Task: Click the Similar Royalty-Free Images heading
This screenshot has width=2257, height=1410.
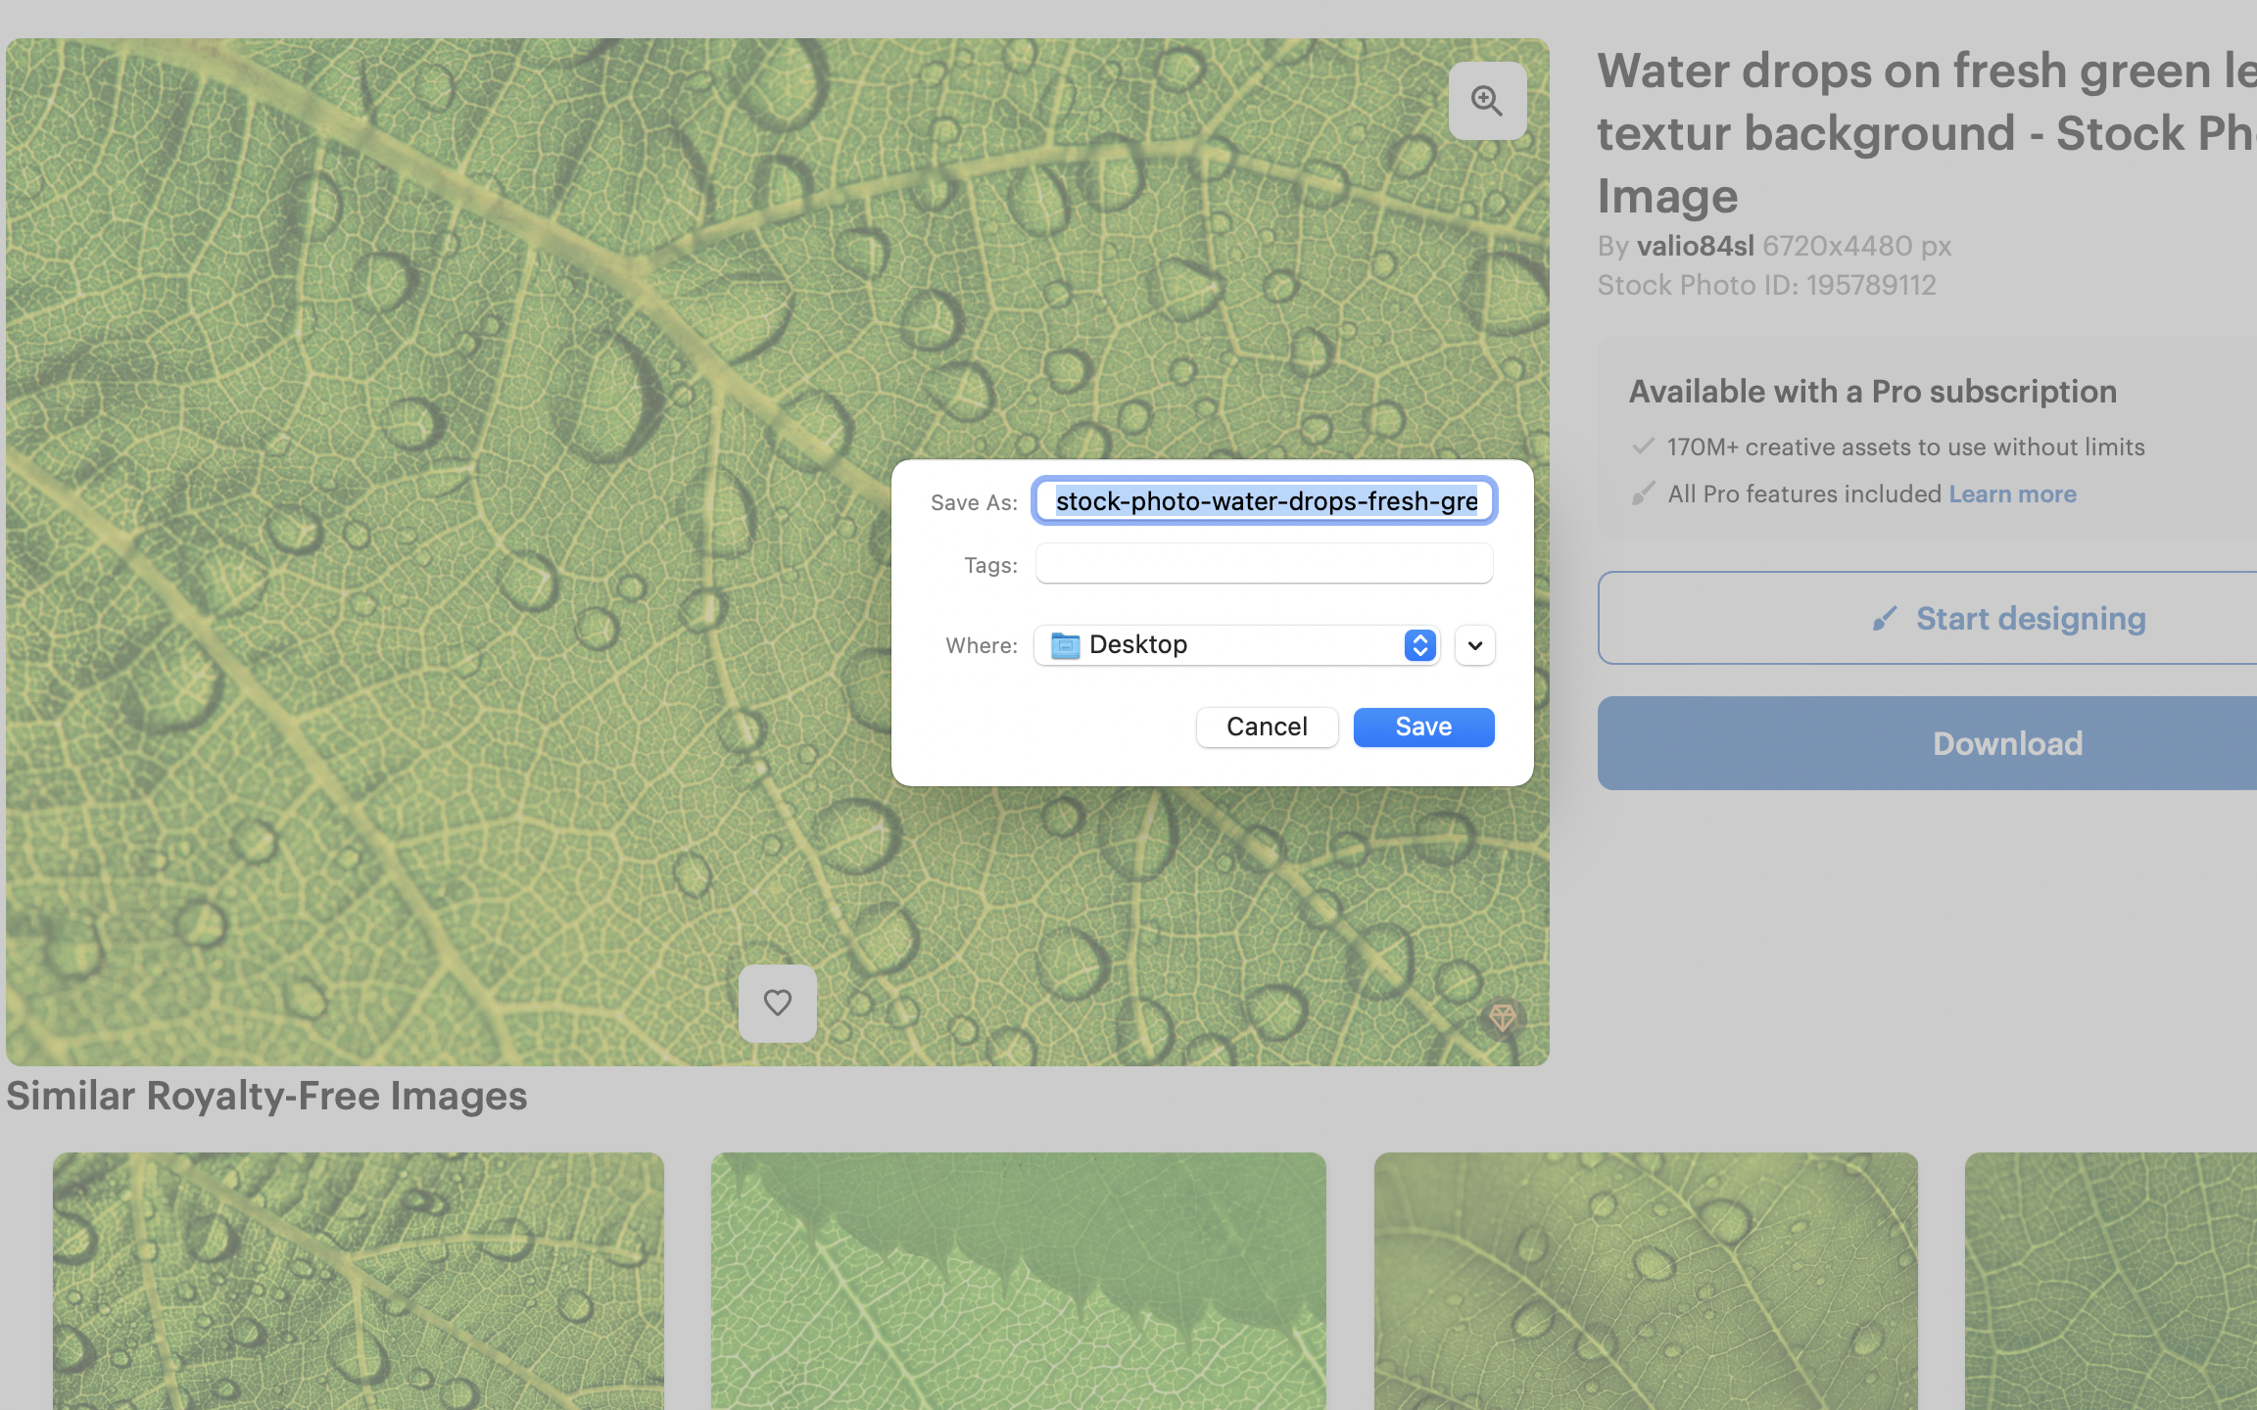Action: (x=266, y=1096)
